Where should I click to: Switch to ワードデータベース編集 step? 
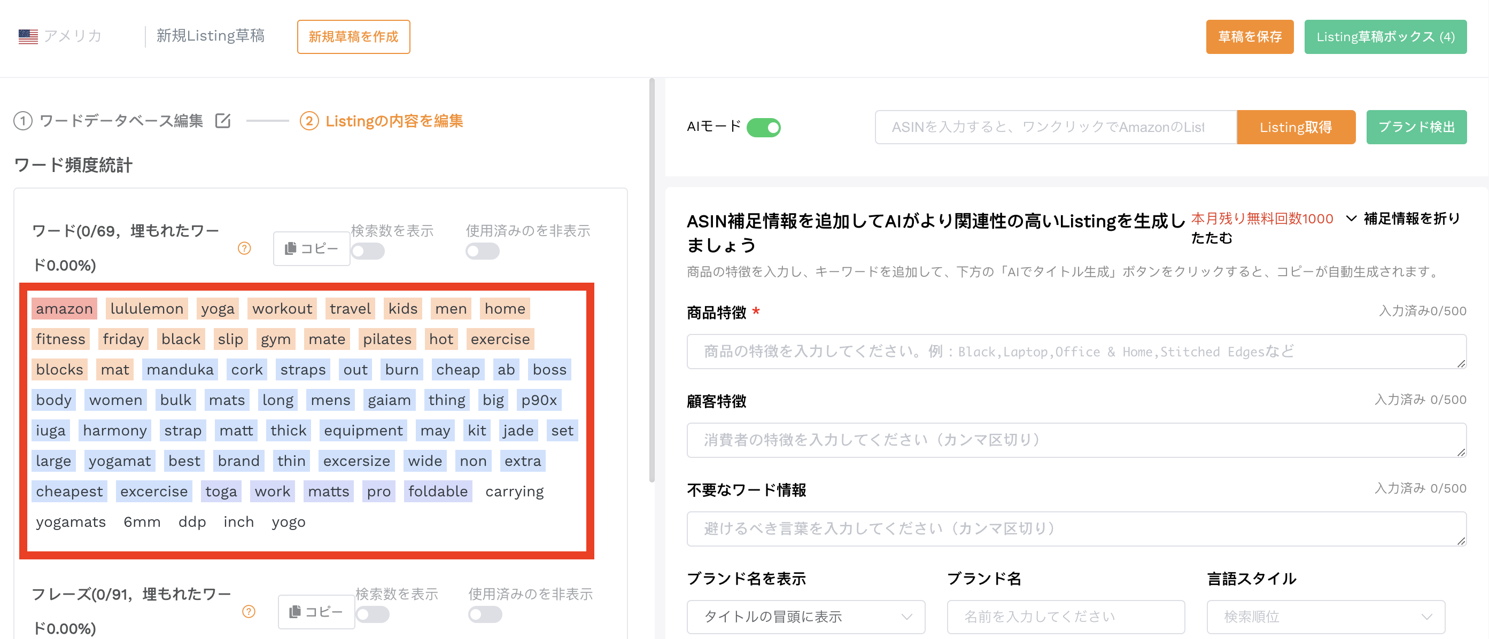pos(121,121)
